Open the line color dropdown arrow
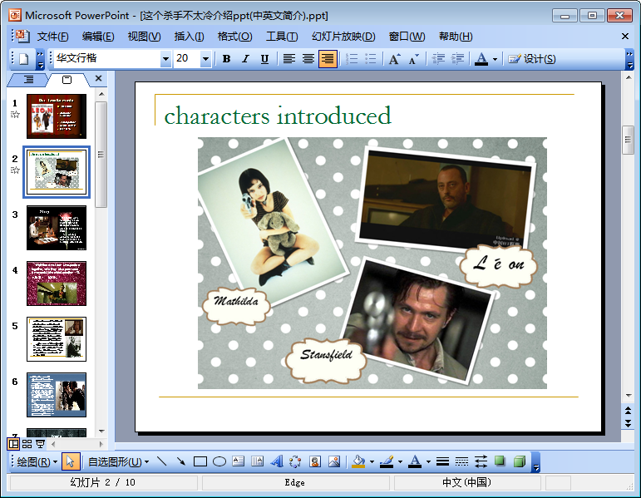This screenshot has height=498, width=641. coord(400,462)
